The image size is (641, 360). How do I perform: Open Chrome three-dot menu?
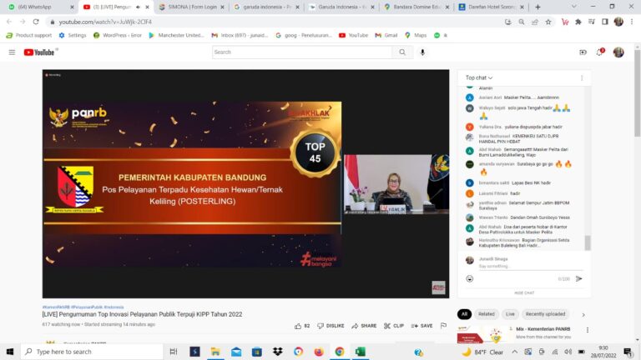pyautogui.click(x=632, y=22)
